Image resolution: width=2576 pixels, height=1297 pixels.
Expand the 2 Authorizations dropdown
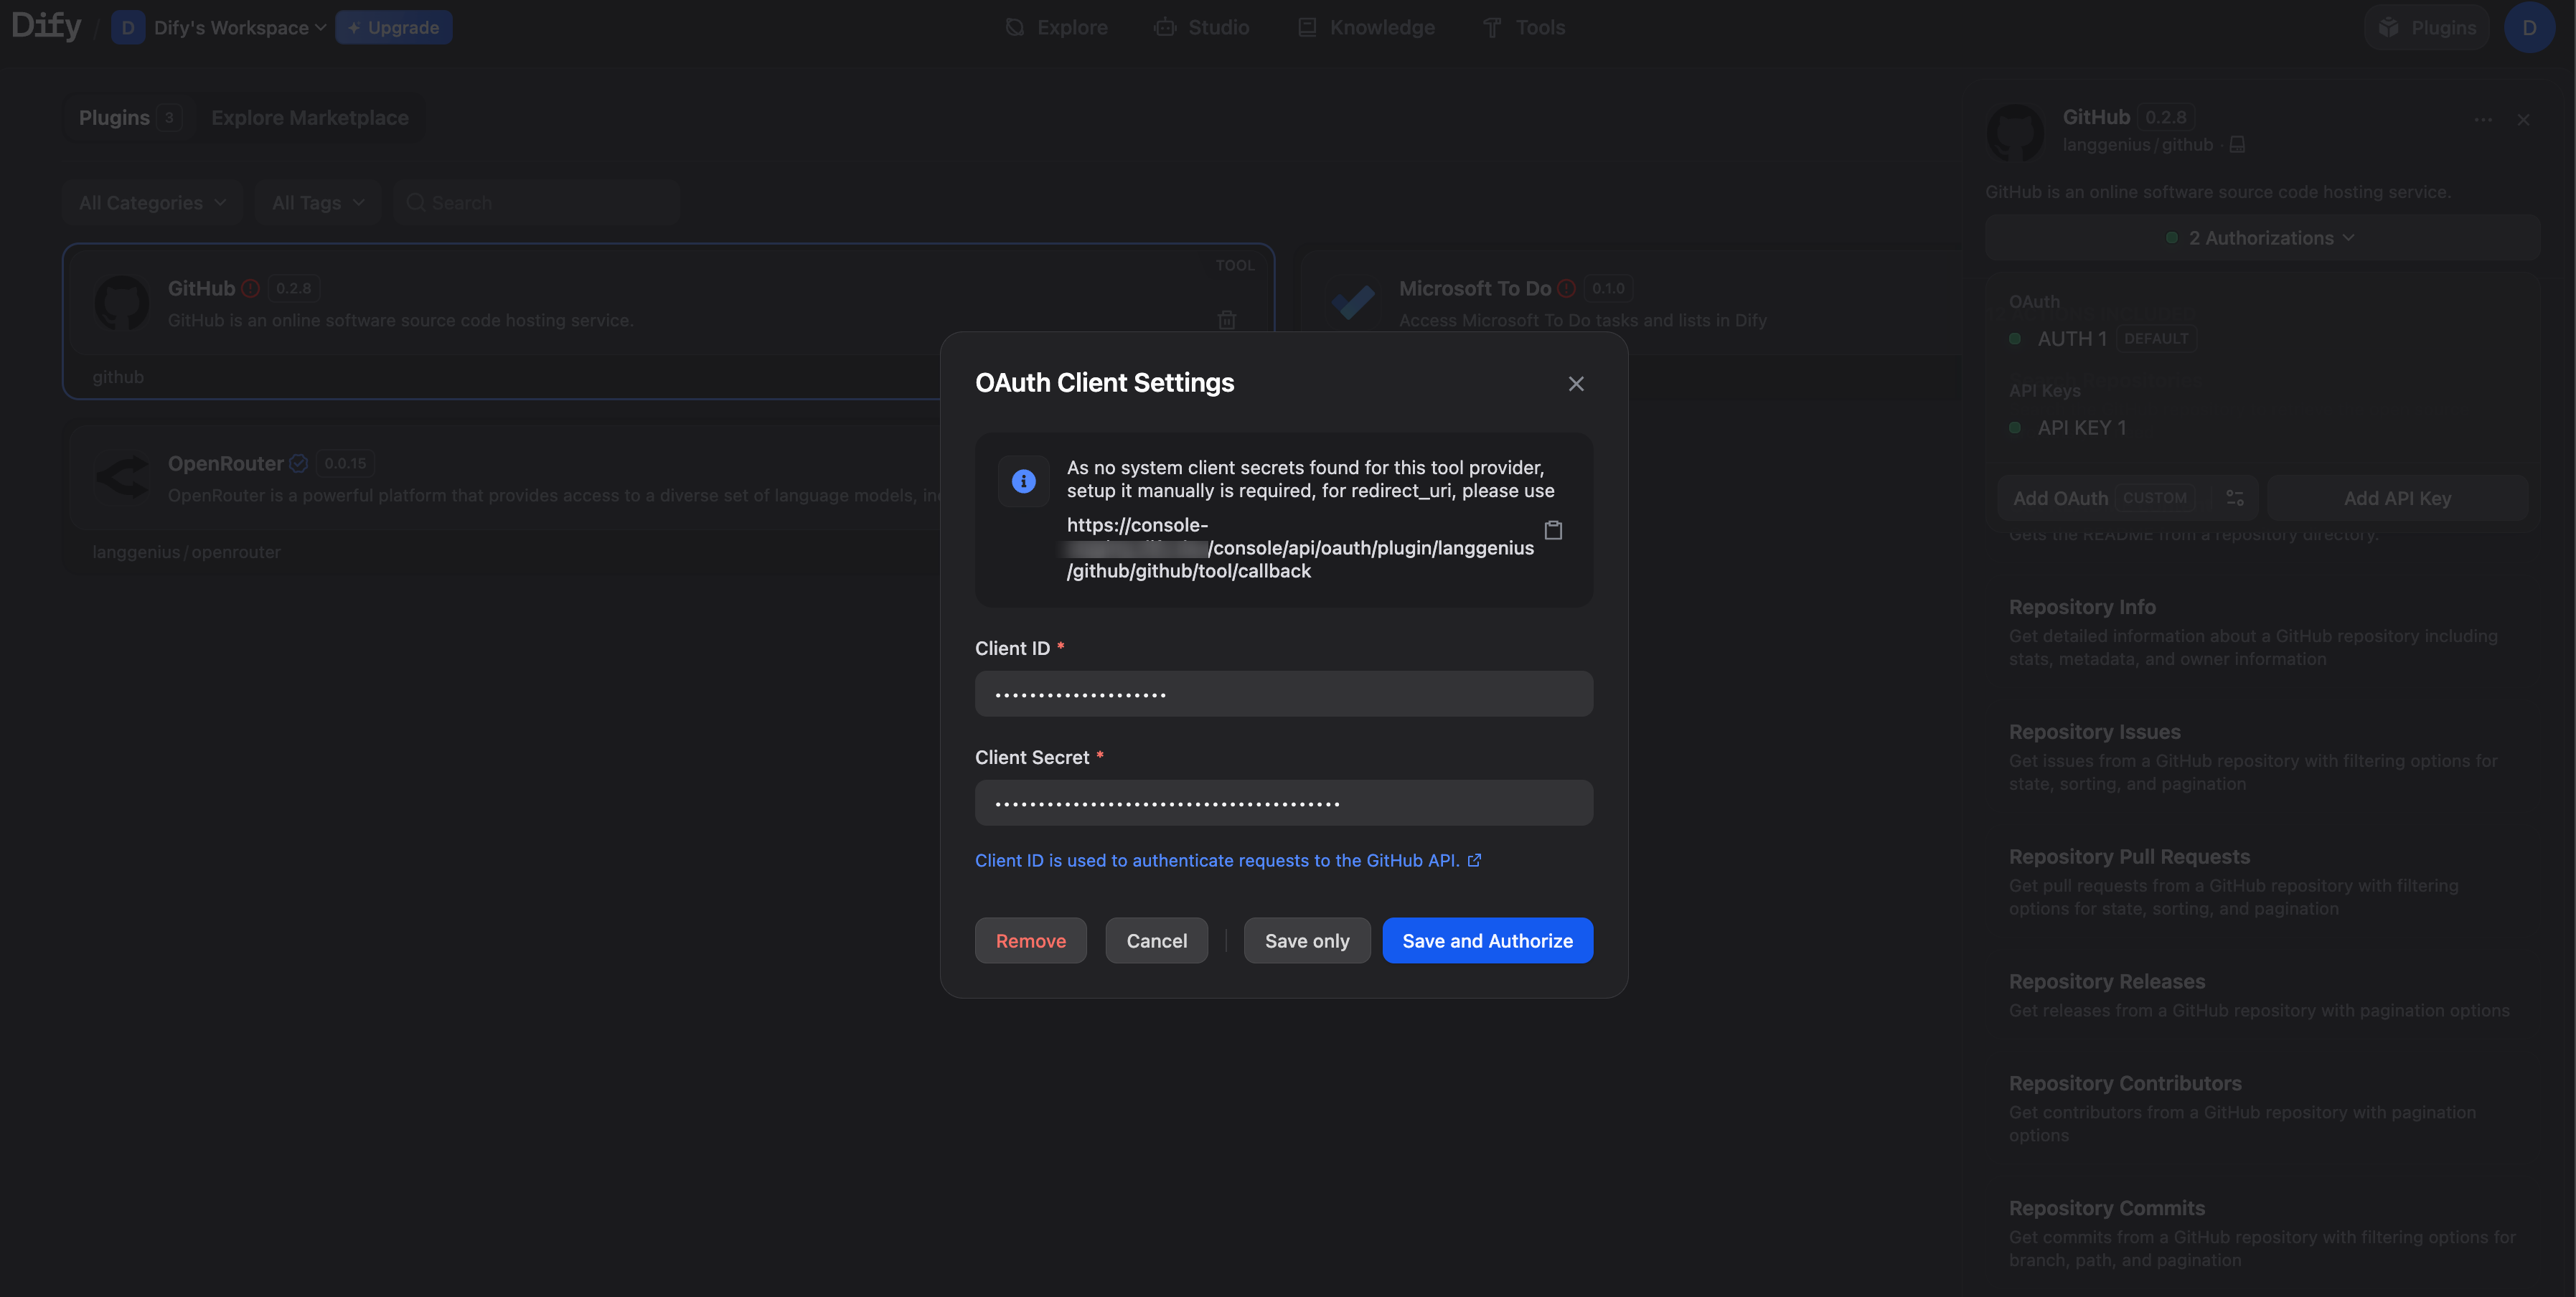point(2262,238)
